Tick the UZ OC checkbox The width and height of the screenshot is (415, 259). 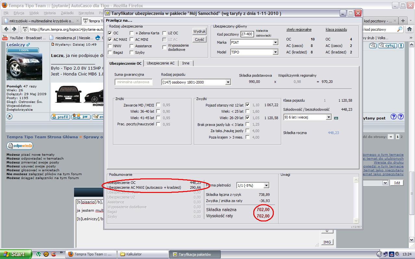pyautogui.click(x=165, y=33)
